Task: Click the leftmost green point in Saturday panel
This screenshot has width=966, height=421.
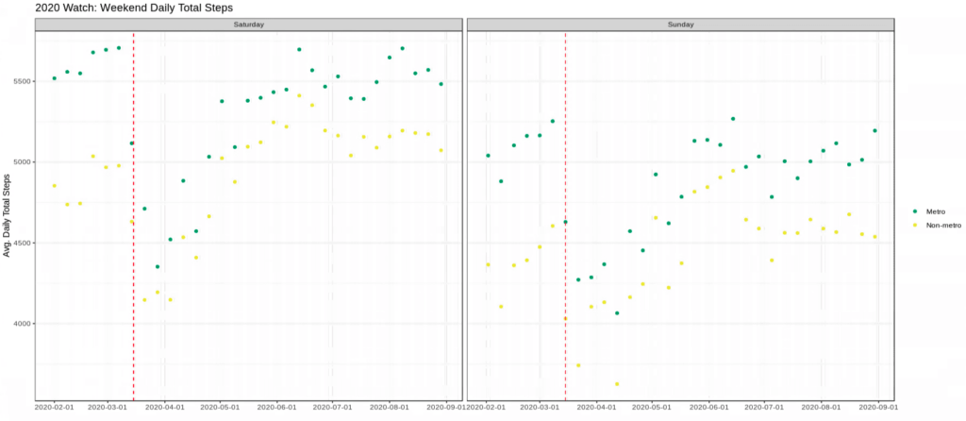Action: point(54,78)
